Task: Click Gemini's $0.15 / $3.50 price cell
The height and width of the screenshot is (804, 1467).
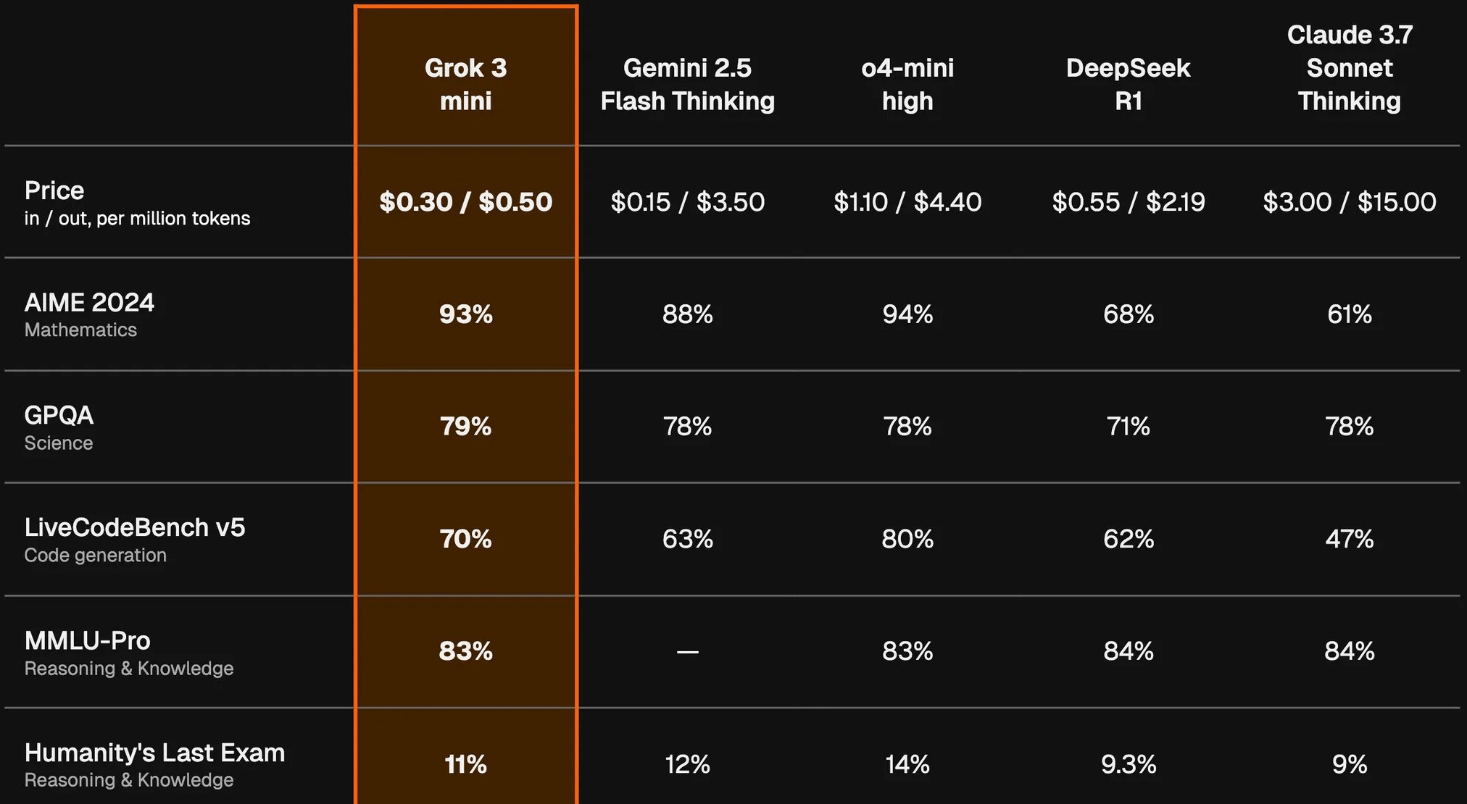Action: (687, 202)
